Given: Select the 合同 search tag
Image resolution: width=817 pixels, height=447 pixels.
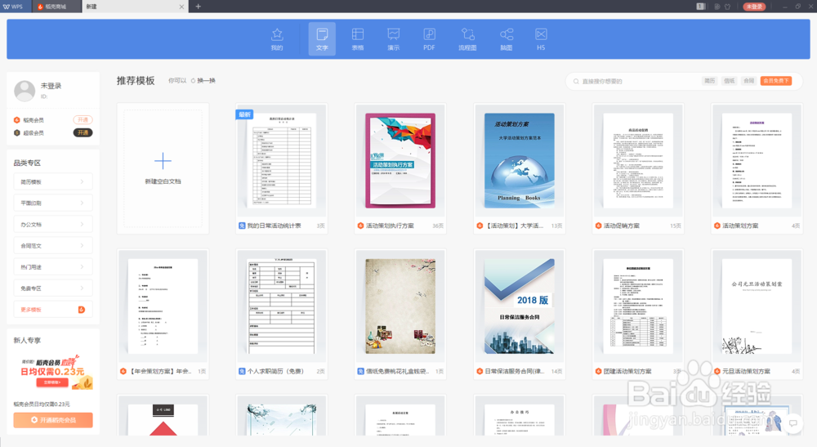Looking at the screenshot, I should pyautogui.click(x=748, y=81).
